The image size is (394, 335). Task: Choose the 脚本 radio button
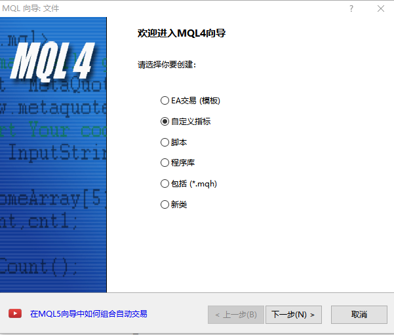174,142
